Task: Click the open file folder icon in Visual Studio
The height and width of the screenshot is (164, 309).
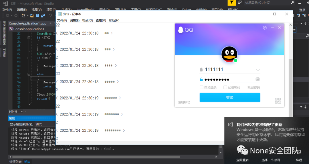Action: [32, 15]
